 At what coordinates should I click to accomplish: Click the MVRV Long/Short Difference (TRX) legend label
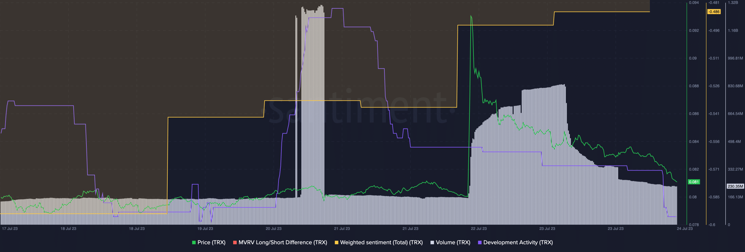[x=283, y=242]
